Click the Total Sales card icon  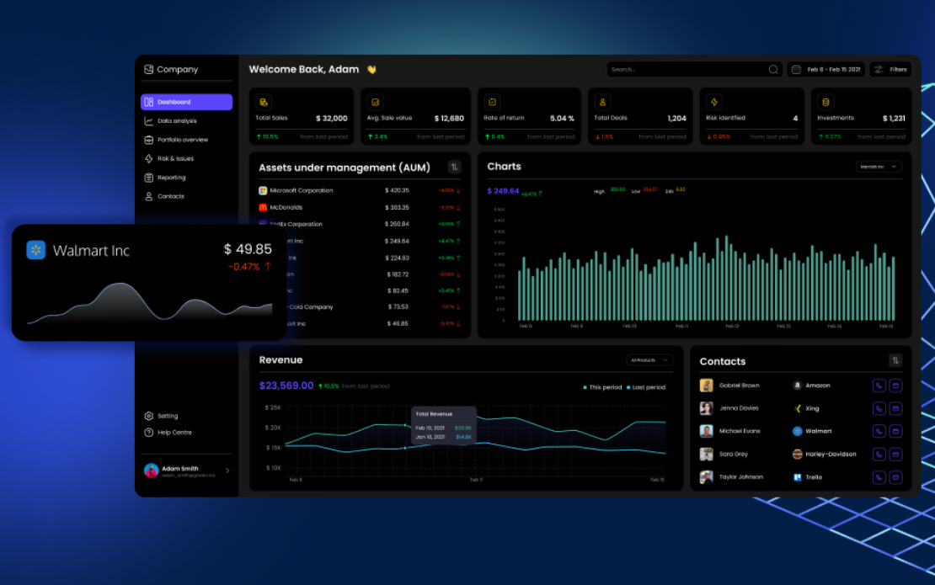[x=264, y=102]
